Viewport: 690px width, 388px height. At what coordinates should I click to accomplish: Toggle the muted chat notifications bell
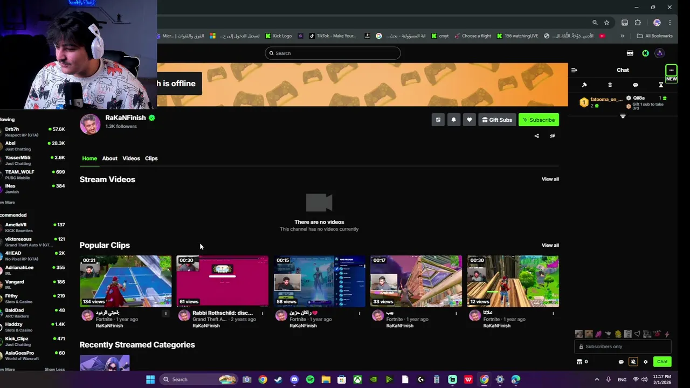click(x=633, y=362)
